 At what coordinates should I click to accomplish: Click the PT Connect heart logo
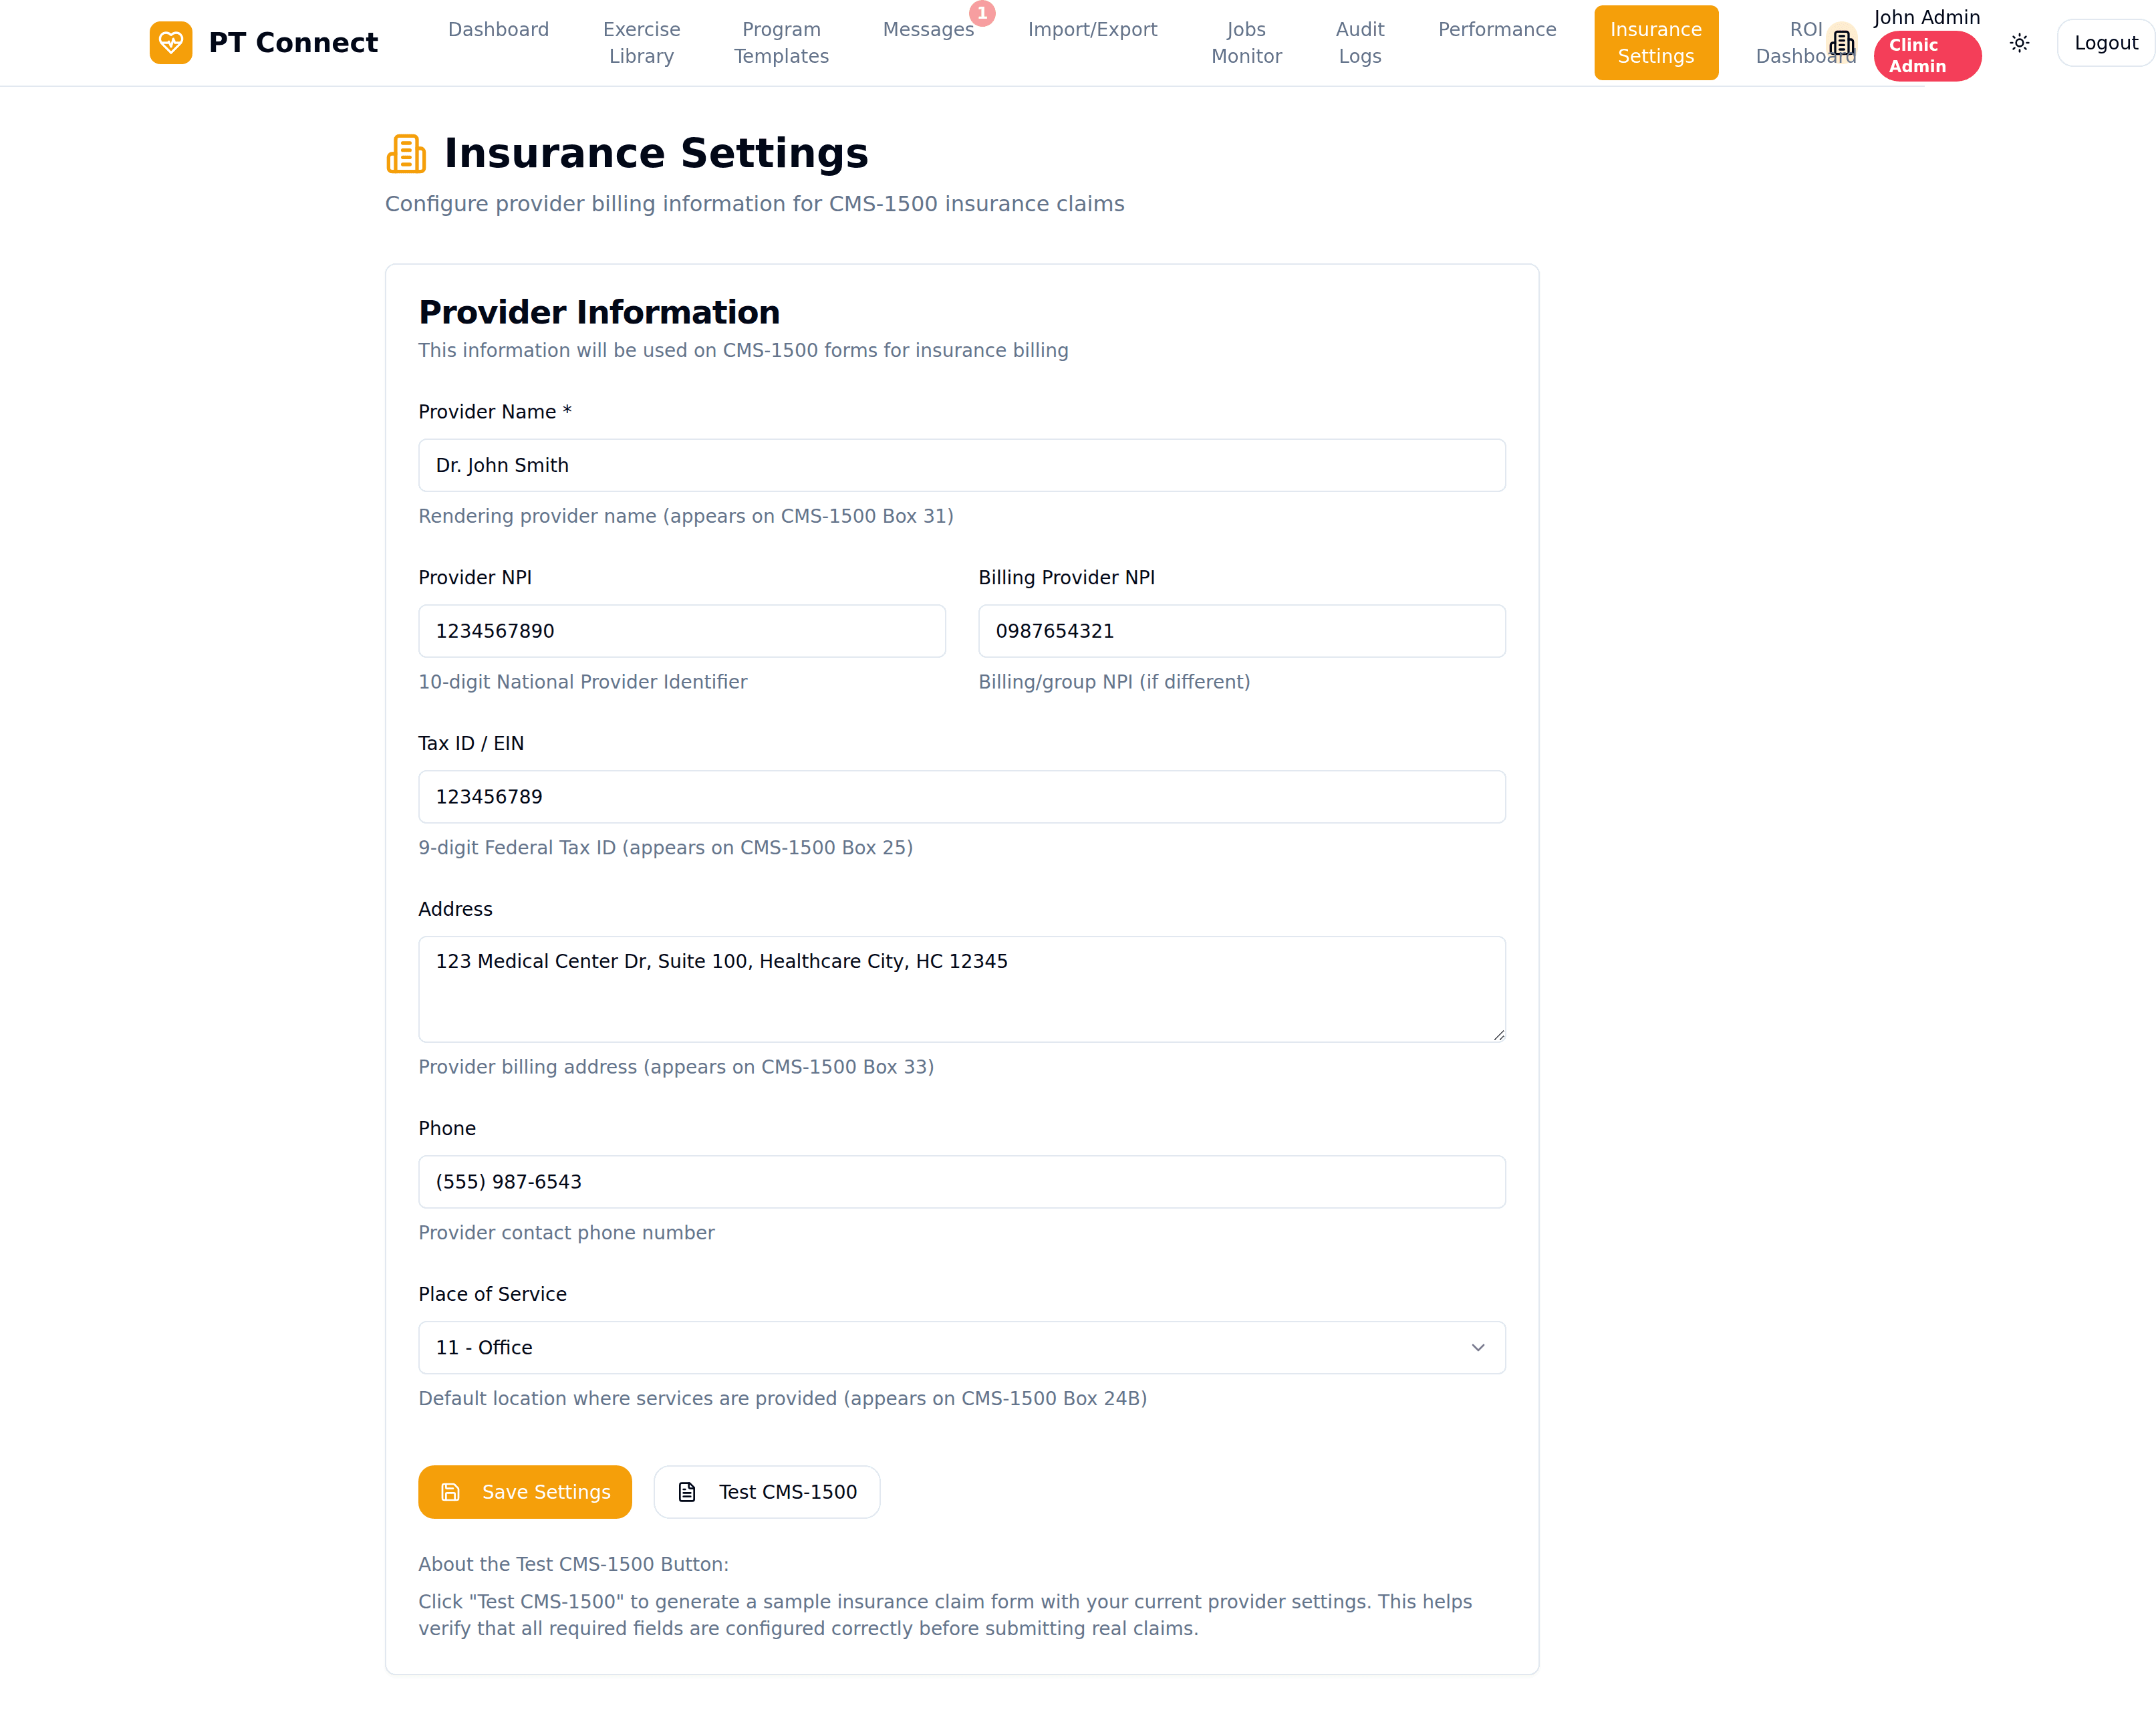pyautogui.click(x=171, y=42)
